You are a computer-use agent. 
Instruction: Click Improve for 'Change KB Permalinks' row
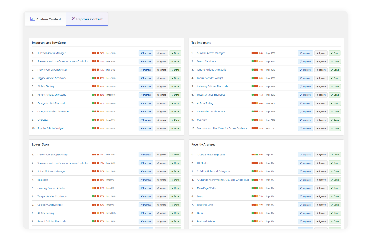coord(305,180)
